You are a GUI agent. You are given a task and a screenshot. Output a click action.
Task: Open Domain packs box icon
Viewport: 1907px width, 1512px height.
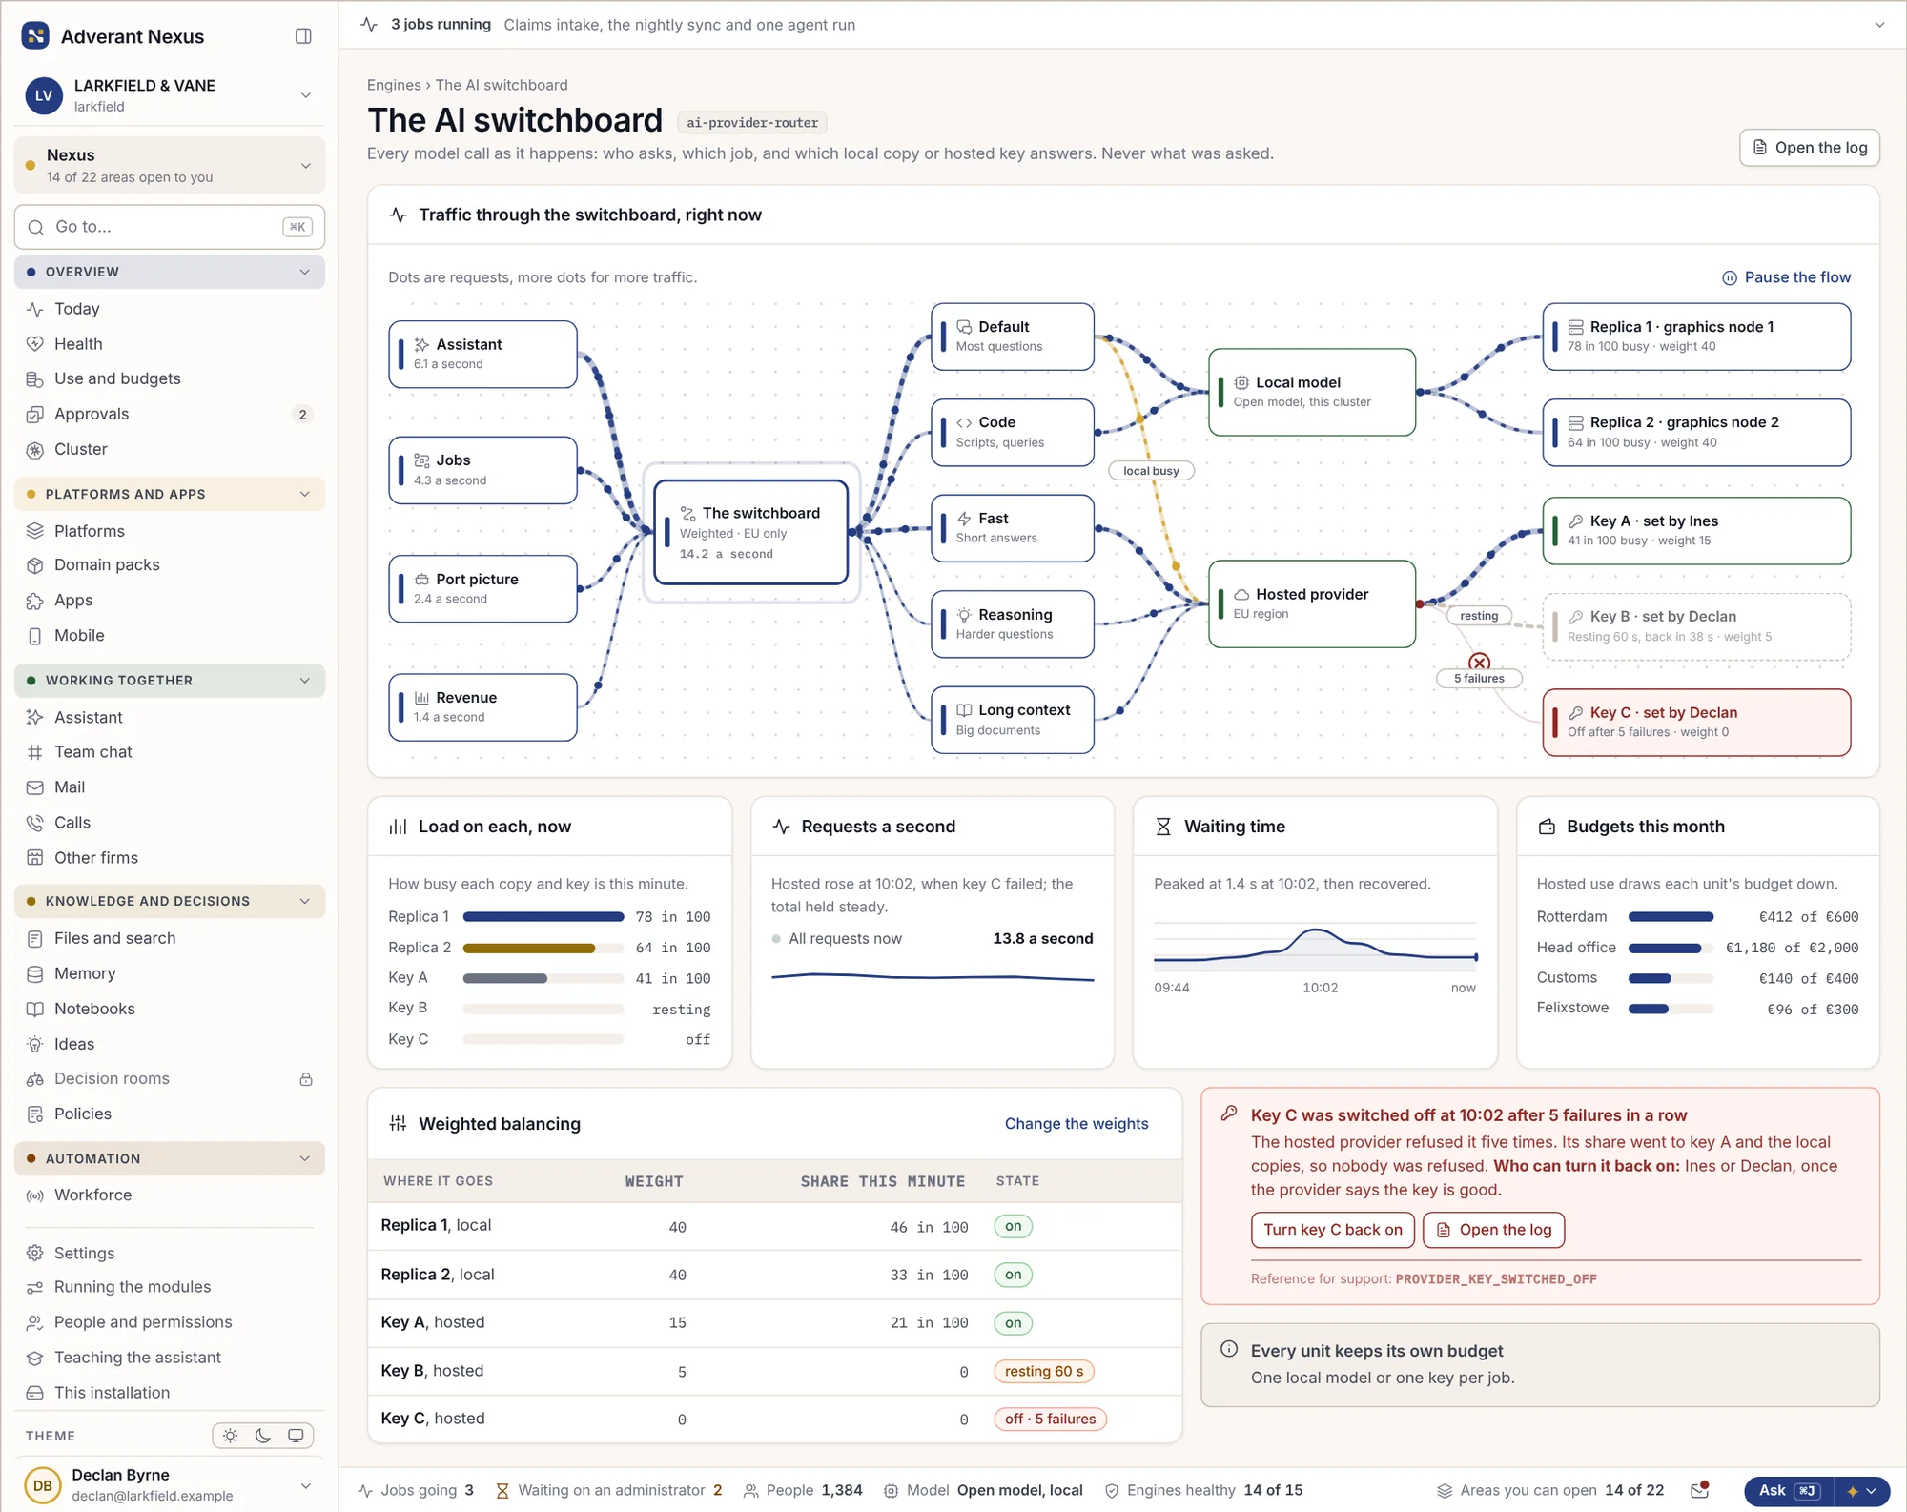[35, 565]
